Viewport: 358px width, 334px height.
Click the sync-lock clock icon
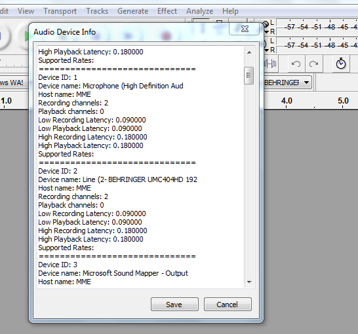click(341, 64)
